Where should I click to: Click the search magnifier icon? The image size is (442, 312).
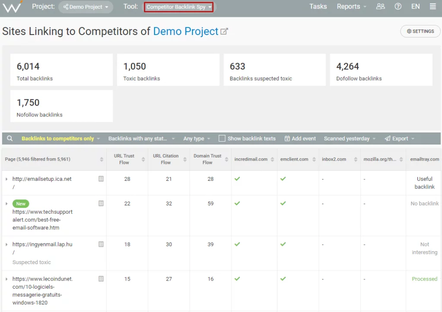click(x=9, y=139)
